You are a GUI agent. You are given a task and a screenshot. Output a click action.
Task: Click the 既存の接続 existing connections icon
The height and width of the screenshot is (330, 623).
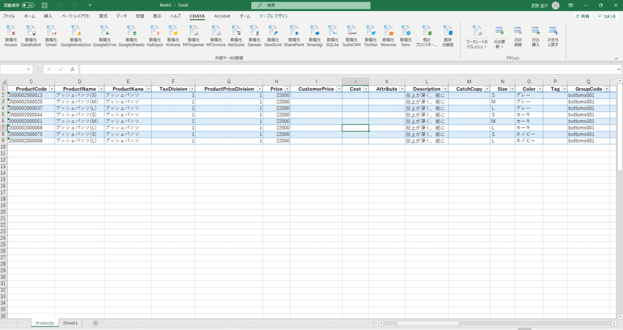point(448,31)
